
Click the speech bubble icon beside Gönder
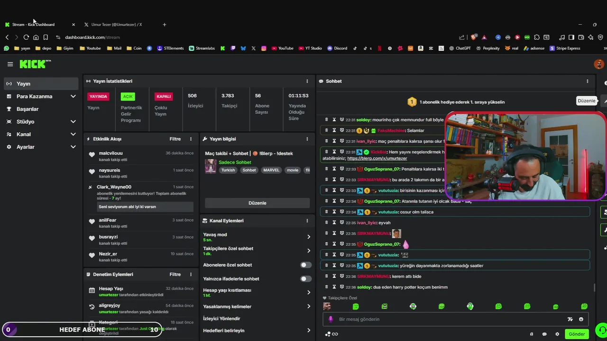(544, 334)
